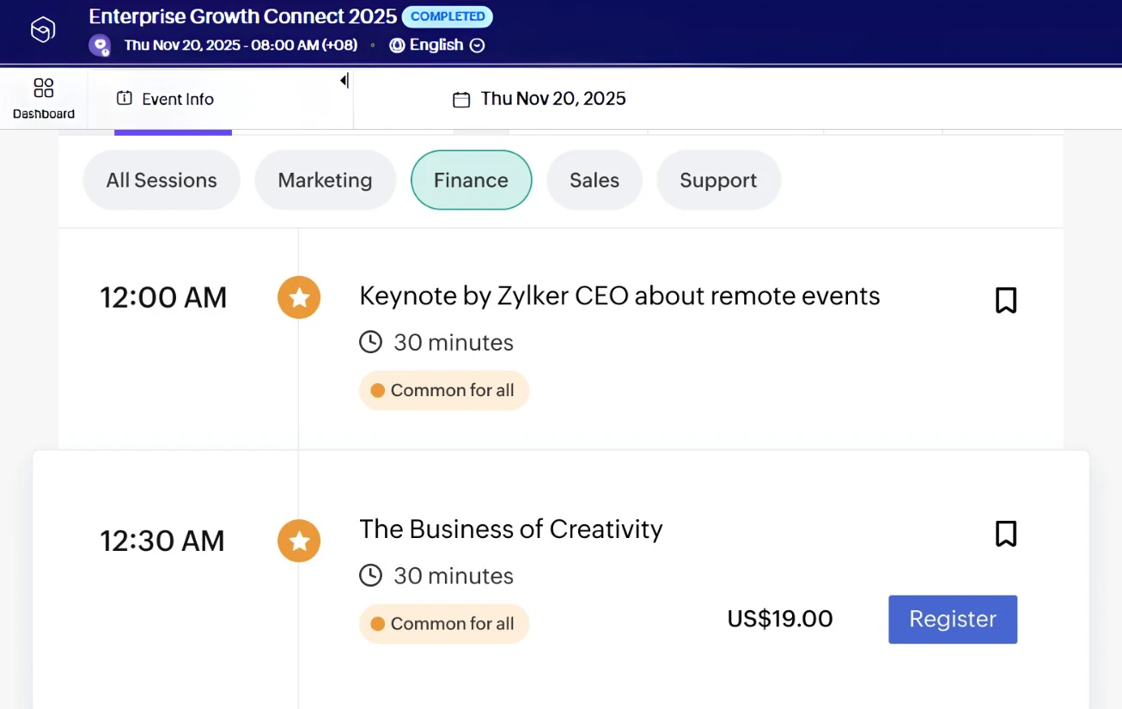This screenshot has height=709, width=1122.
Task: Click the event logo in the header
Action: (43, 30)
